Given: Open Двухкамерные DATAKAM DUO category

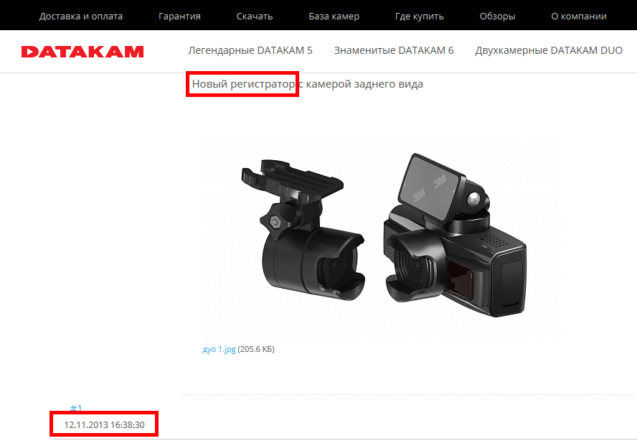Looking at the screenshot, I should click(x=549, y=50).
